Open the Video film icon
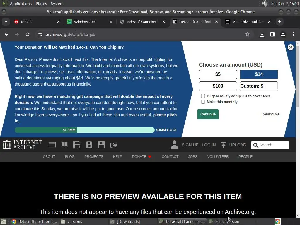 (x=77, y=145)
